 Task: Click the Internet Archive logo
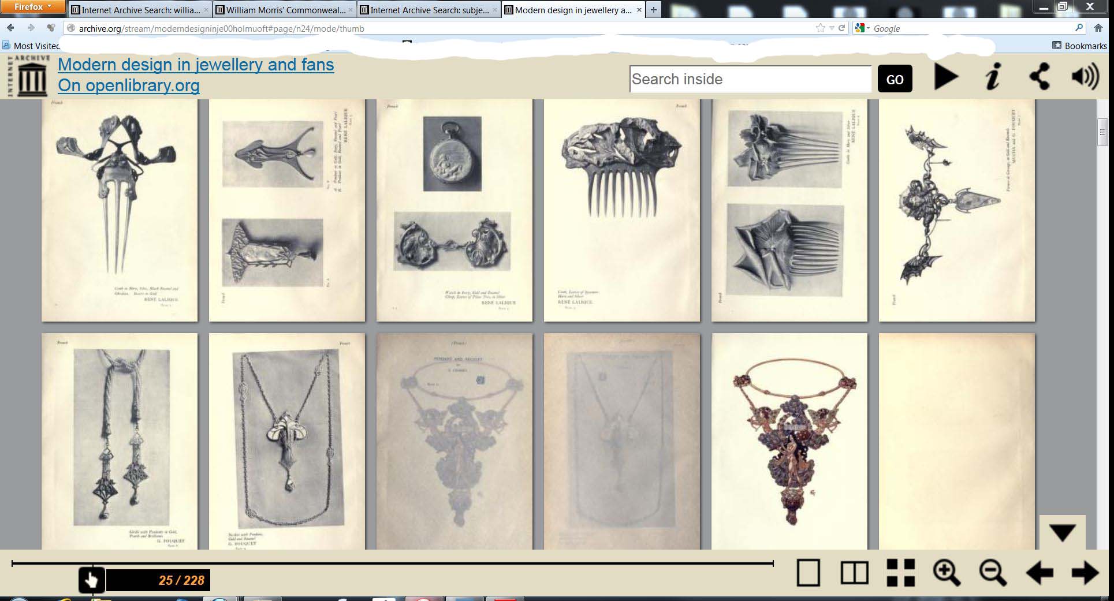pos(28,76)
